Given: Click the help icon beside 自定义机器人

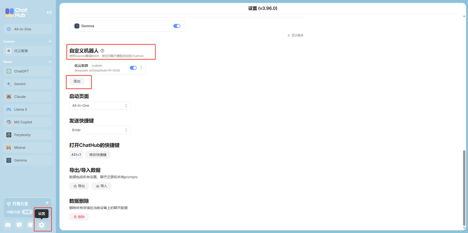Looking at the screenshot, I should 102,50.
